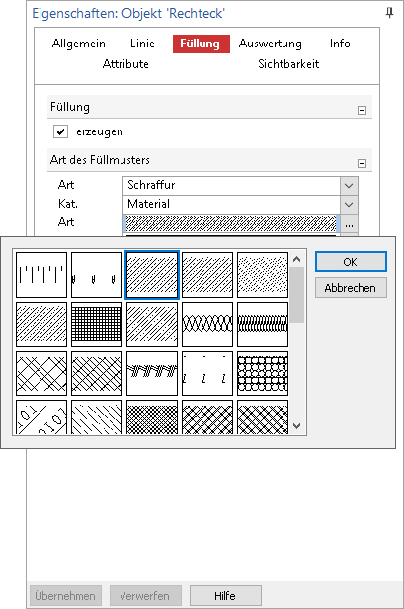Choose the looped coil hatch pattern
The width and height of the screenshot is (404, 609).
pos(207,324)
